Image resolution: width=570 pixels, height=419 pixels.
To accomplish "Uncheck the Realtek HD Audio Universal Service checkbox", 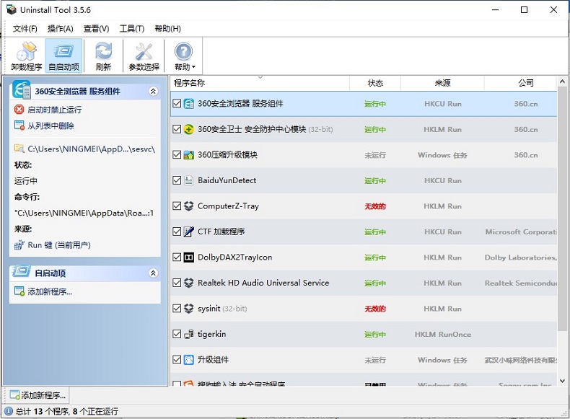I will (x=177, y=283).
